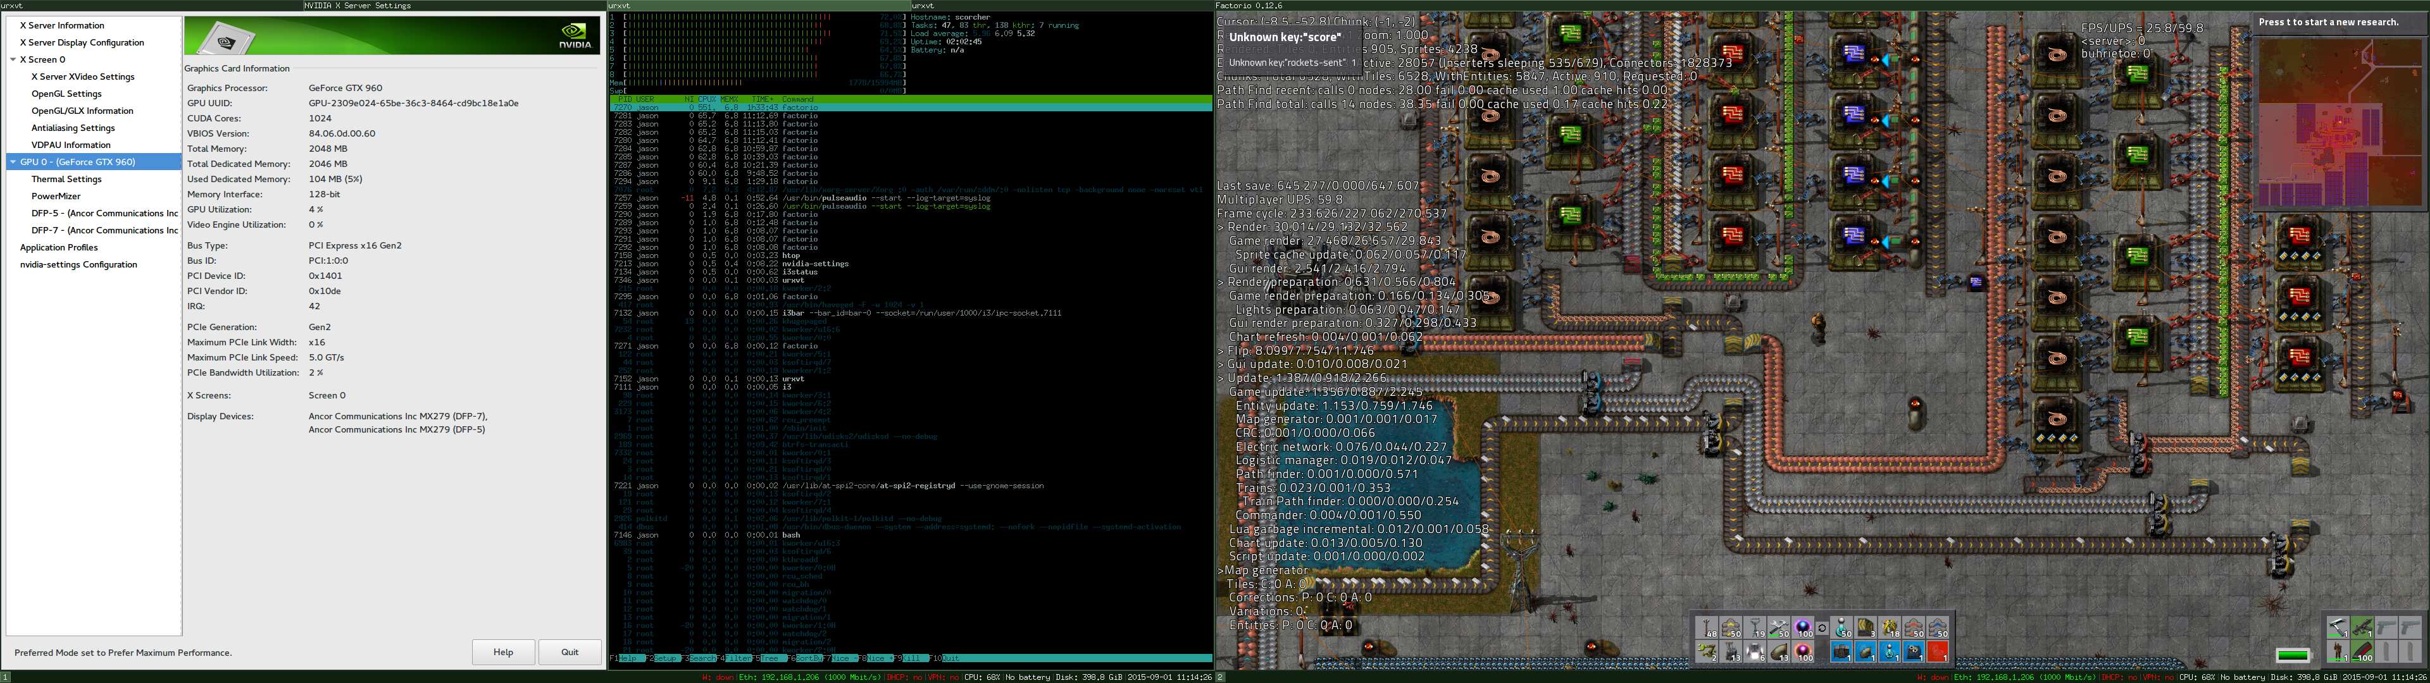Viewport: 2430px width, 683px height.
Task: Click htop F5 Tree function
Action: coord(769,658)
